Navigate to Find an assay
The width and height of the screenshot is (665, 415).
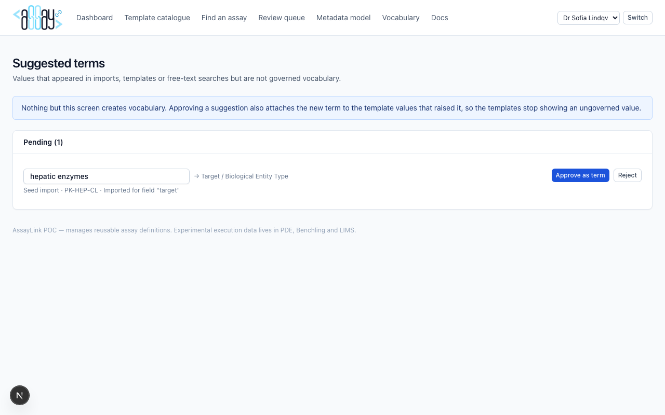click(224, 18)
